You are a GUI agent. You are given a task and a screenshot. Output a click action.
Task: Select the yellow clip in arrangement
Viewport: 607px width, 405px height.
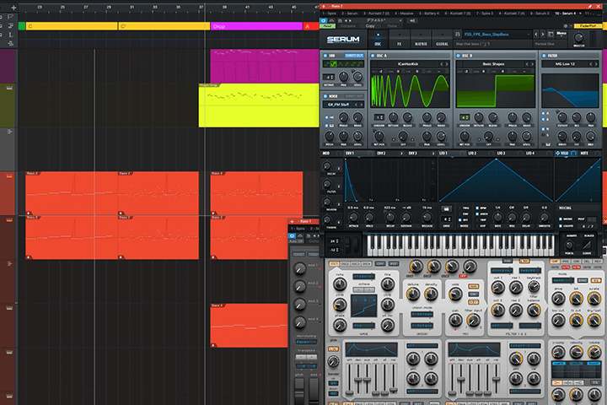259,105
